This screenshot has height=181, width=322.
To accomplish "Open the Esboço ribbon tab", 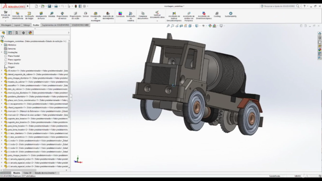I will tap(27, 25).
